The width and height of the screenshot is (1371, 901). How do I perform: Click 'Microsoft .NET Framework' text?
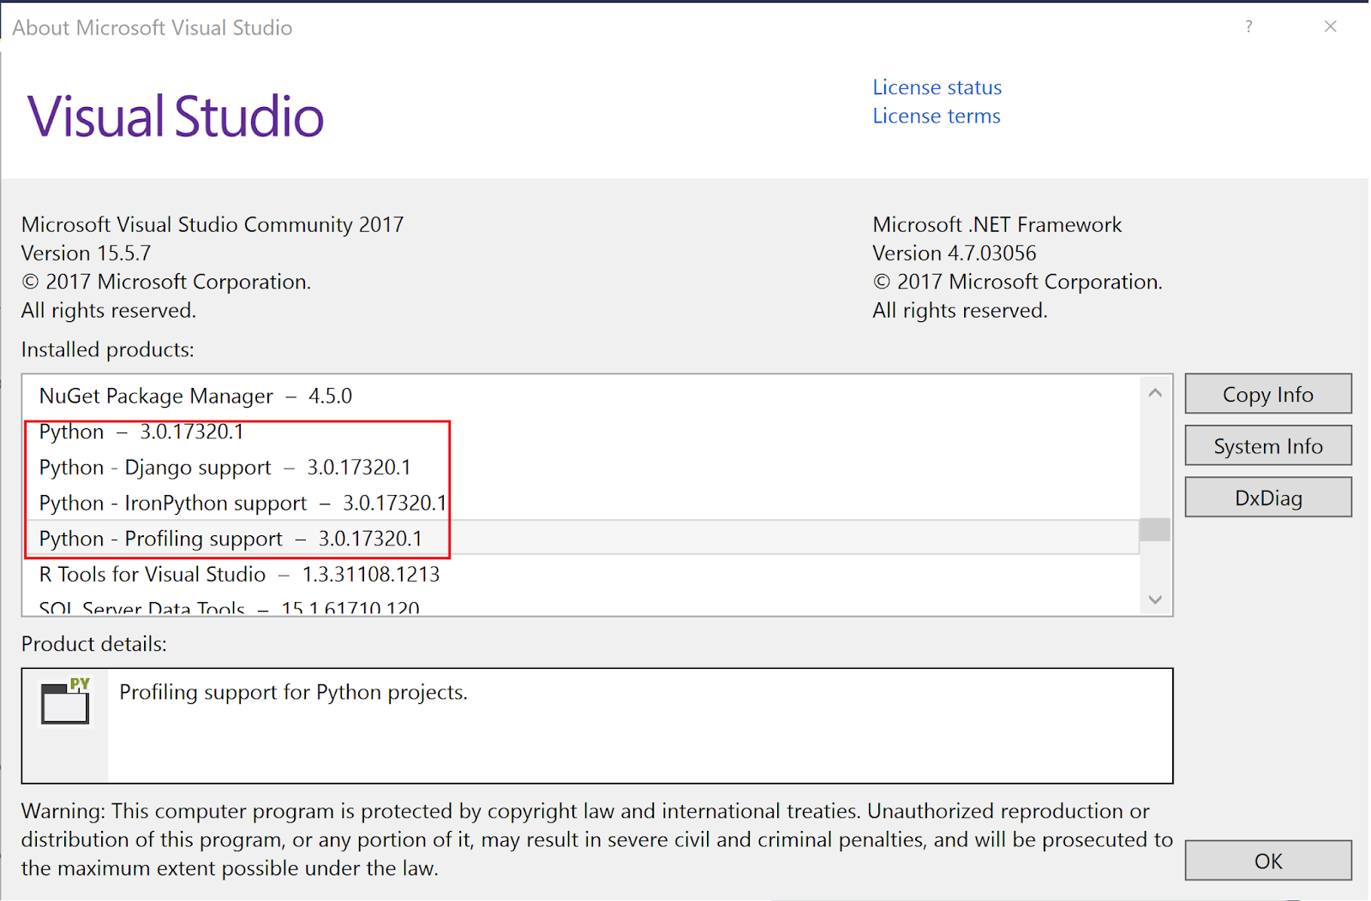point(997,224)
